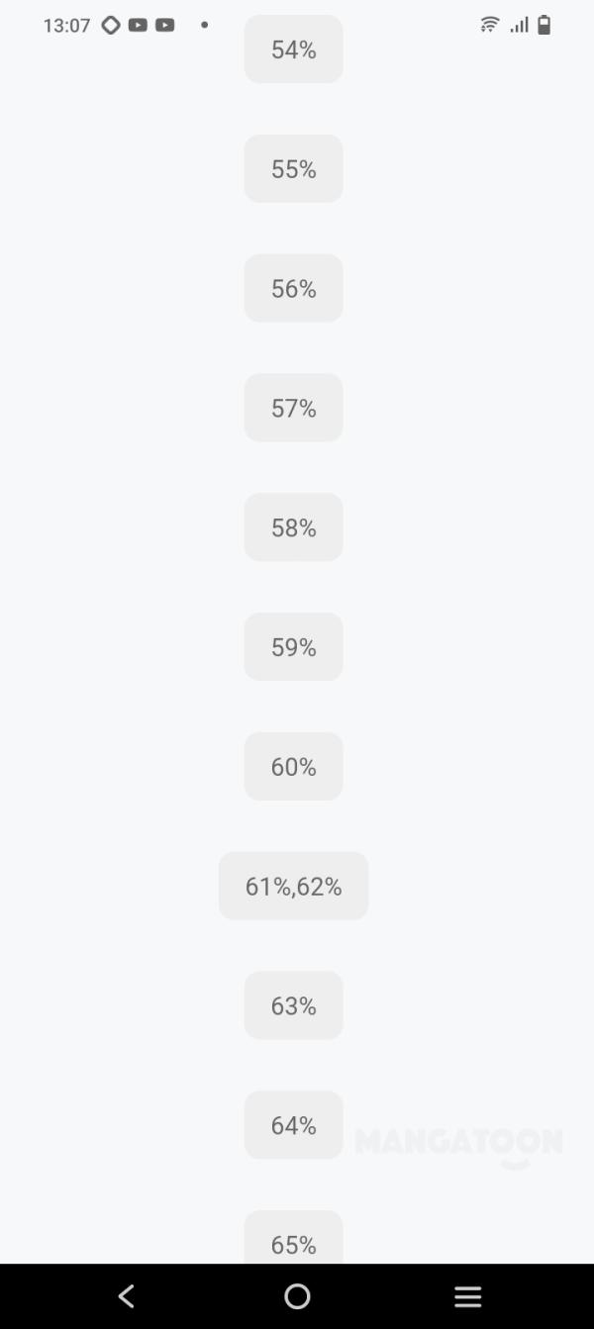Tap the 63% option
594x1329 pixels.
point(293,1005)
